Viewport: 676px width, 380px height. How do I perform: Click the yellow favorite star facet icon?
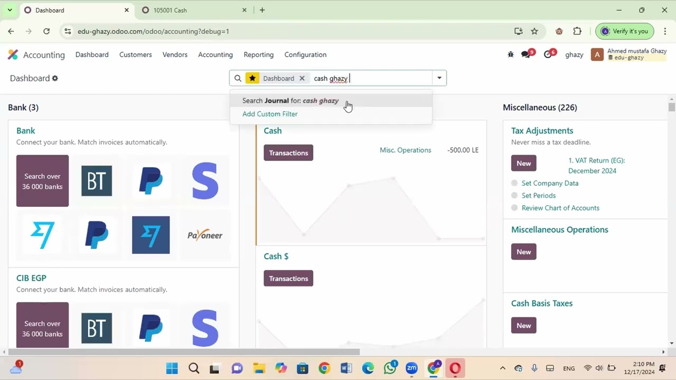click(x=252, y=78)
